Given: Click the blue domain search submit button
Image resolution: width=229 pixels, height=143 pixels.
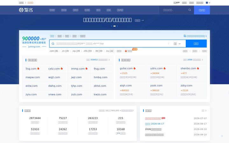Looking at the screenshot, I should (x=196, y=44).
